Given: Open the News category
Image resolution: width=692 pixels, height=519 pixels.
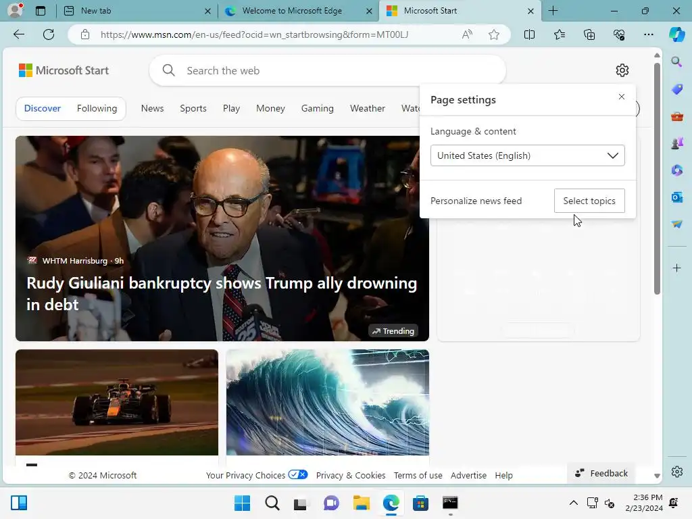Looking at the screenshot, I should point(152,108).
